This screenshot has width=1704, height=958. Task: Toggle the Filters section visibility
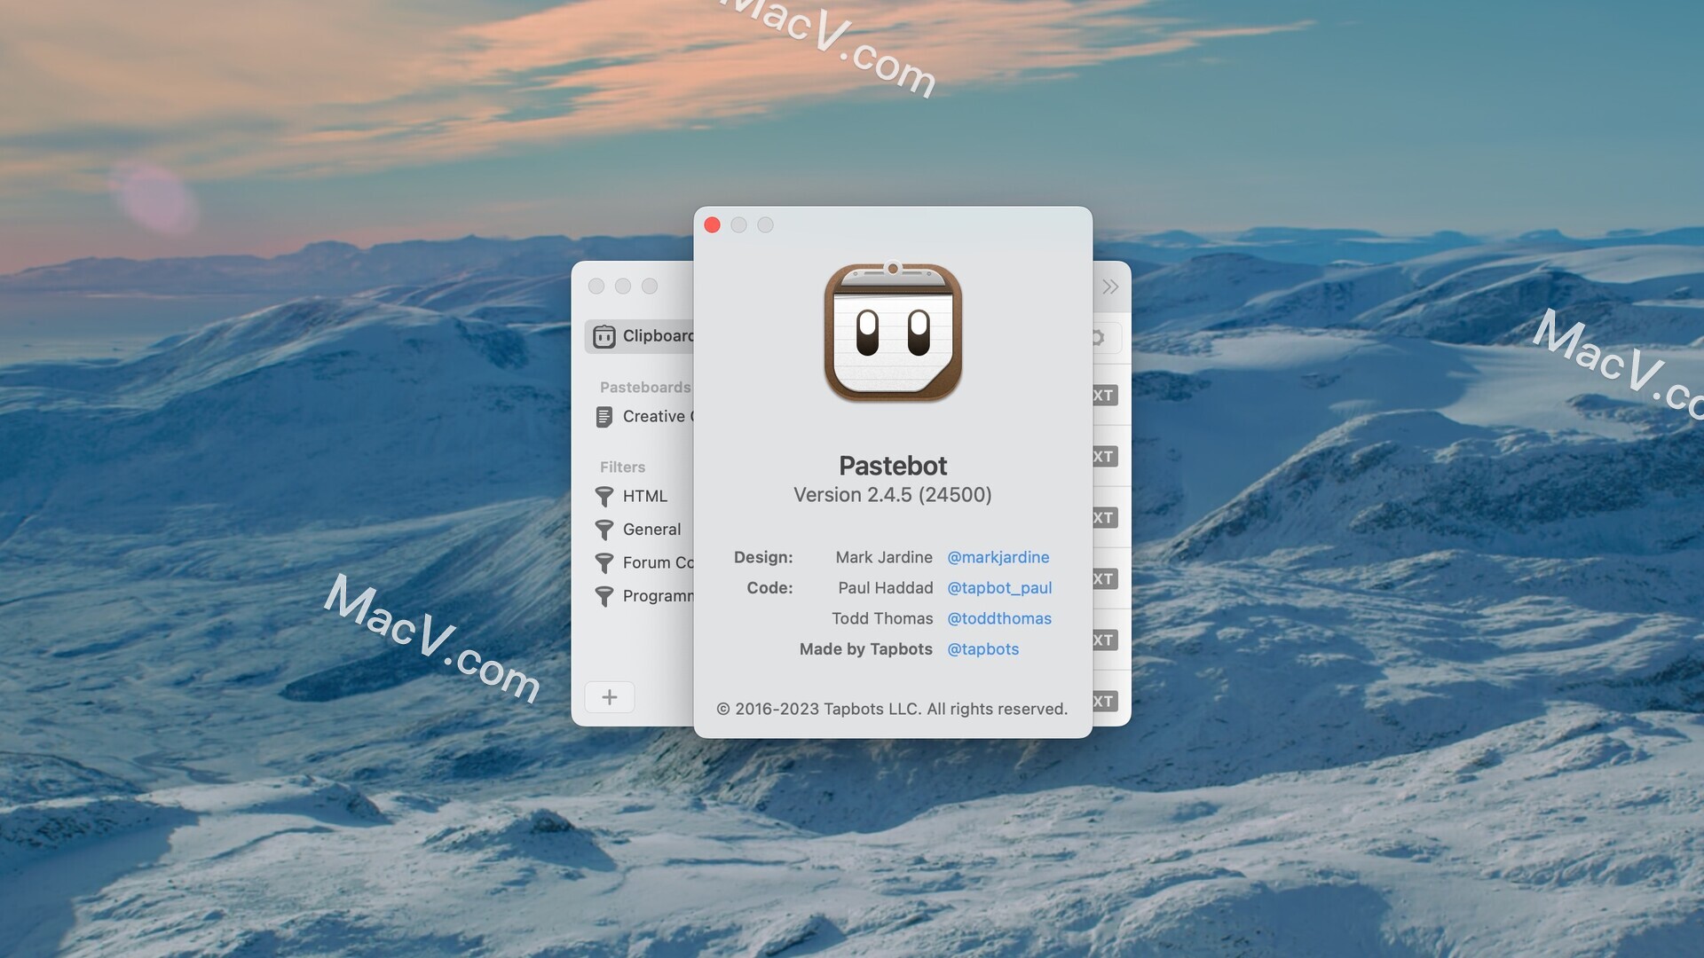coord(621,466)
